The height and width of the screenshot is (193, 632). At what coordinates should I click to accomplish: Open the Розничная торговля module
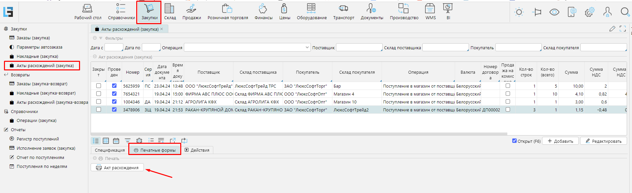click(228, 12)
